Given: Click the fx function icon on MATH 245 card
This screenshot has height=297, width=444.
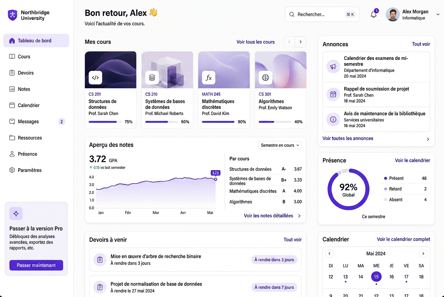Looking at the screenshot, I should (x=209, y=78).
